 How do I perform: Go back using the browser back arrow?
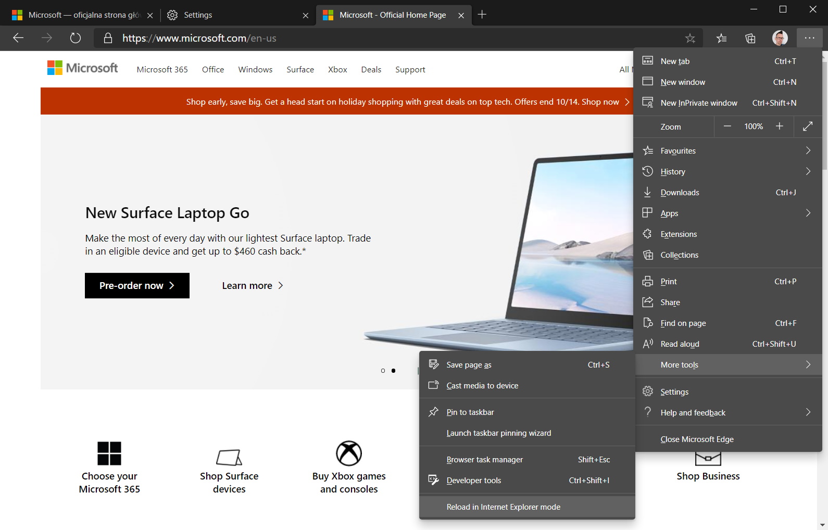18,38
